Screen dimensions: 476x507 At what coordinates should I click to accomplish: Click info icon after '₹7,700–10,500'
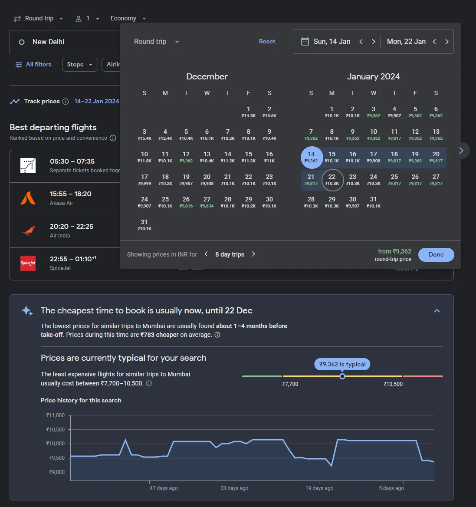[x=149, y=383]
